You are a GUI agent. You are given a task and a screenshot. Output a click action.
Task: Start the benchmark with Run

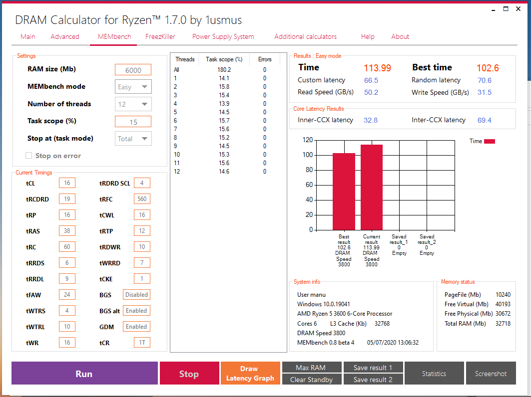(x=84, y=374)
